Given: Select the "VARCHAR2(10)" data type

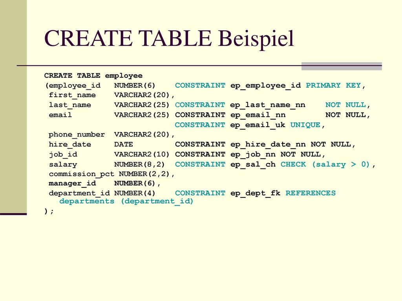Looking at the screenshot, I should coord(142,154).
